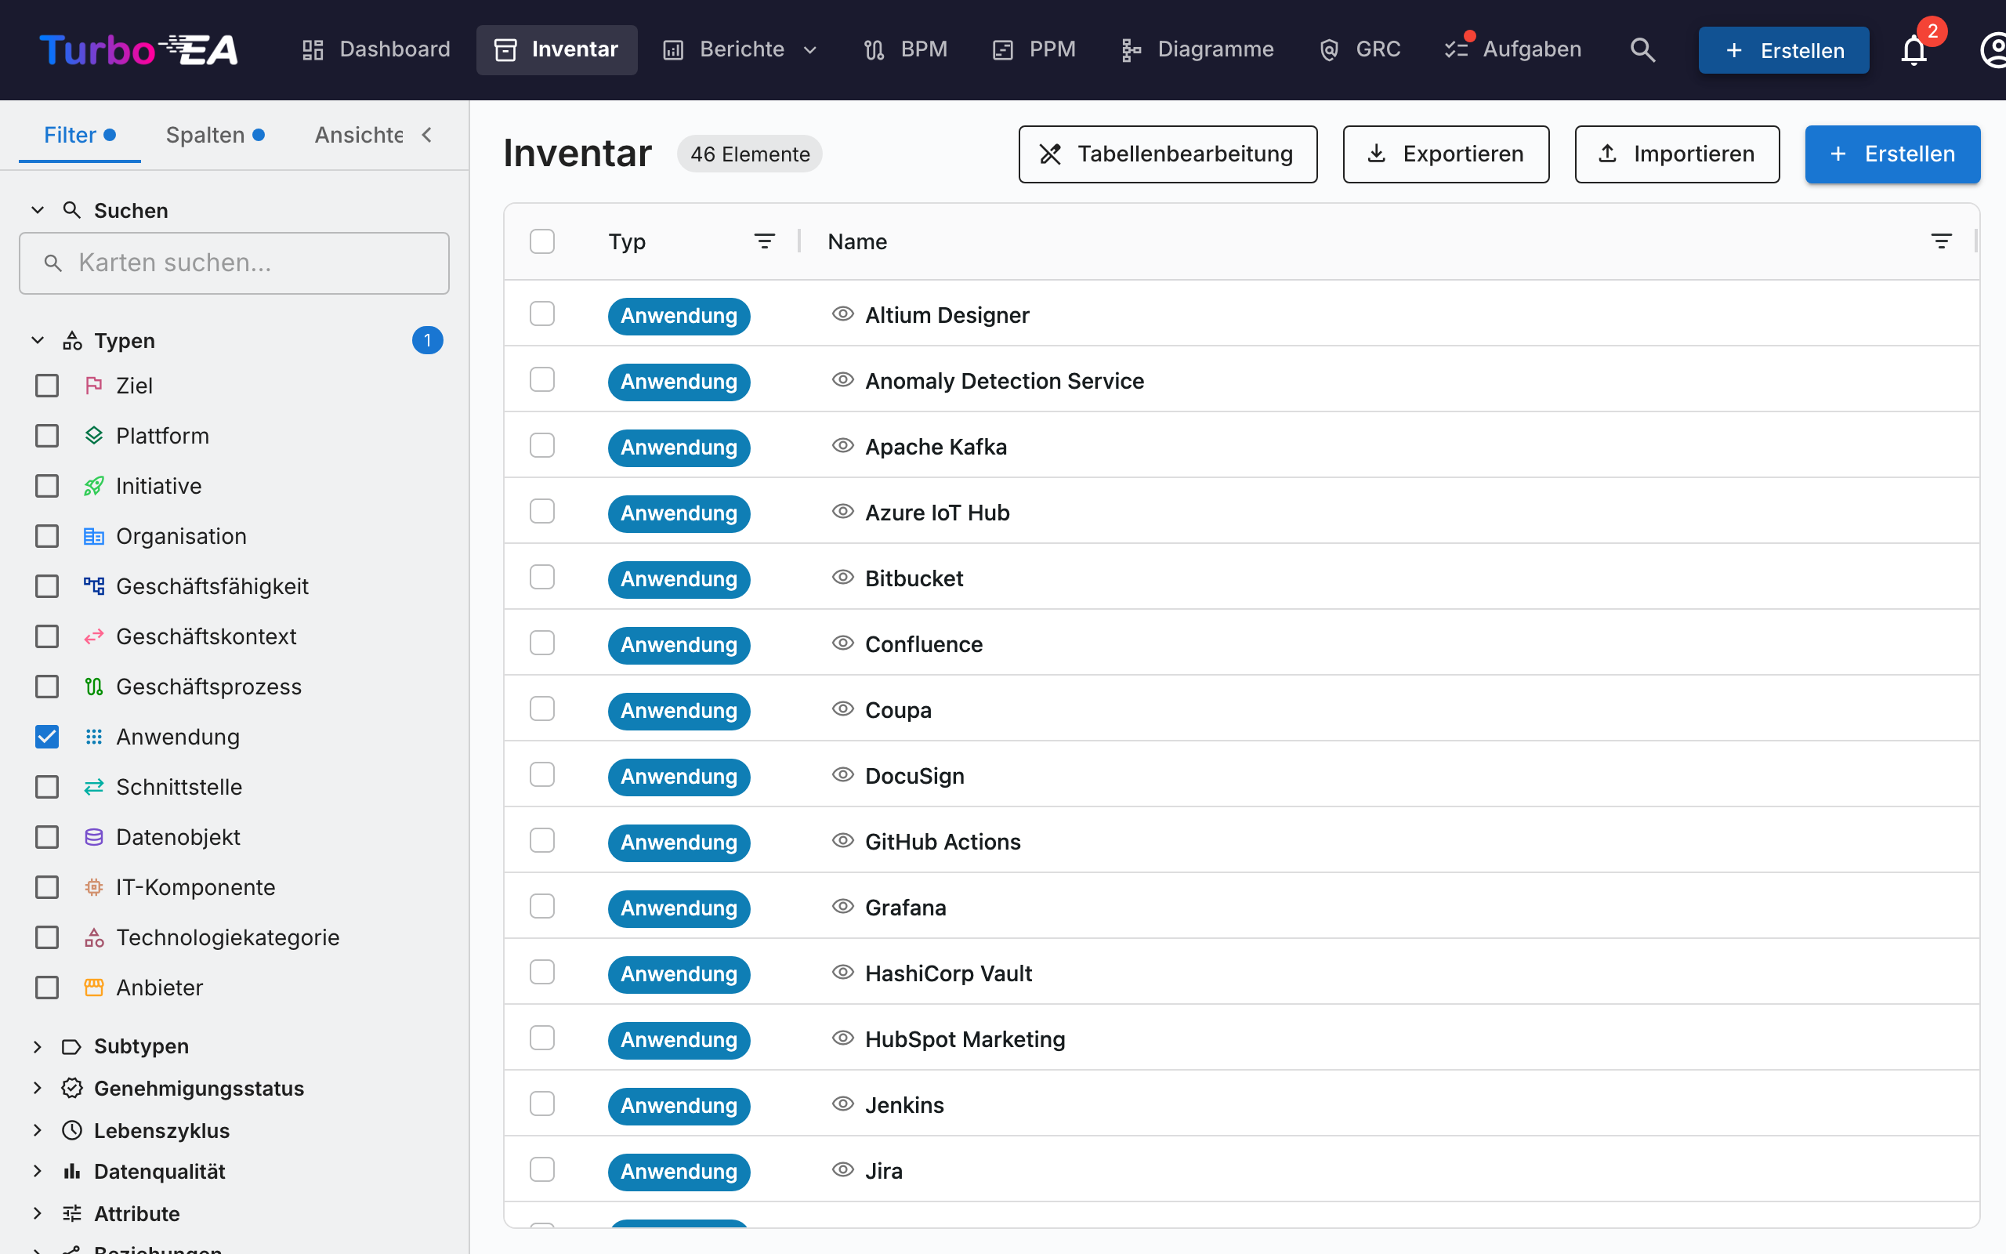Image resolution: width=2006 pixels, height=1254 pixels.
Task: Click the Geschäftskontext arrows icon
Action: point(94,636)
